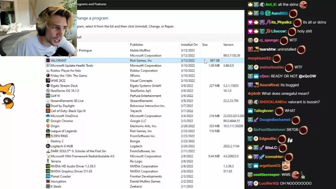This screenshot has height=189, width=336.
Task: Sort by the Version column header
Action: click(228, 45)
